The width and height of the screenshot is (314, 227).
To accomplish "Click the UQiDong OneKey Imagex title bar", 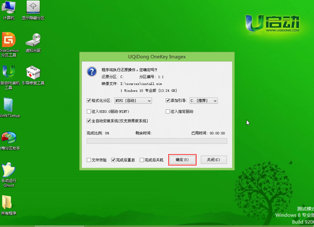I will [157, 57].
